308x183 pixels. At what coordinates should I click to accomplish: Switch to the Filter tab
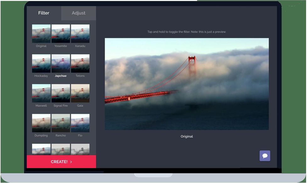point(44,13)
